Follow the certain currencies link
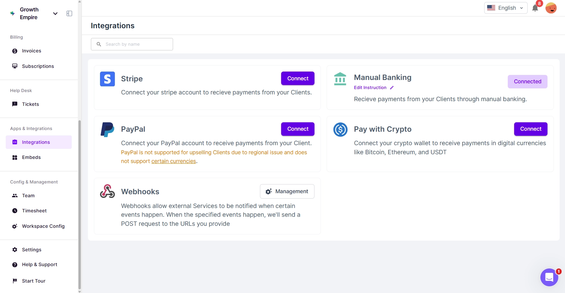This screenshot has height=293, width=565. [173, 161]
